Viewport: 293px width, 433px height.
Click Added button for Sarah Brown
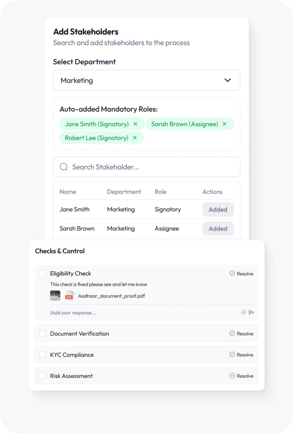click(218, 228)
